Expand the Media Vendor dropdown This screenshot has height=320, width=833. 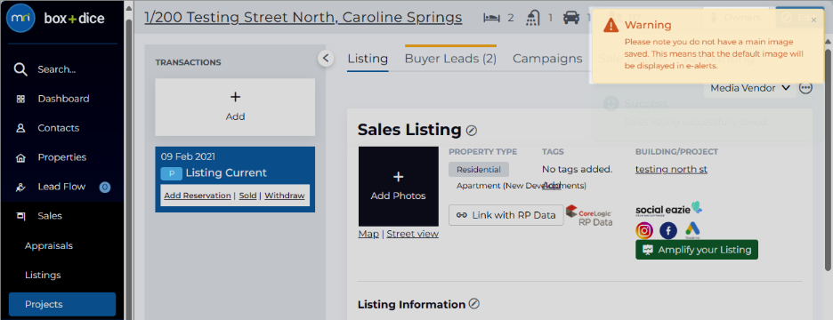click(x=749, y=88)
